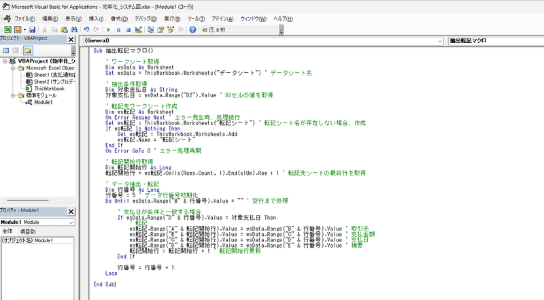The image size is (544, 300).
Task: Open the 表示(V) menu
Action: point(73,19)
